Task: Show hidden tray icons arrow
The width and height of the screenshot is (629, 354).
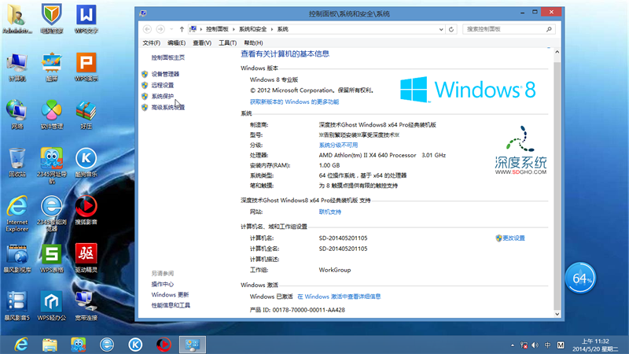Action: [x=513, y=345]
